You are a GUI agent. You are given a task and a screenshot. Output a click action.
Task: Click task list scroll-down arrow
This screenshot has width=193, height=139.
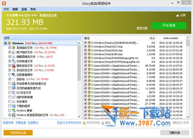[79, 117]
